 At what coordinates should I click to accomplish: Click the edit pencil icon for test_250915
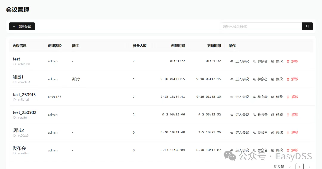tap(273, 97)
